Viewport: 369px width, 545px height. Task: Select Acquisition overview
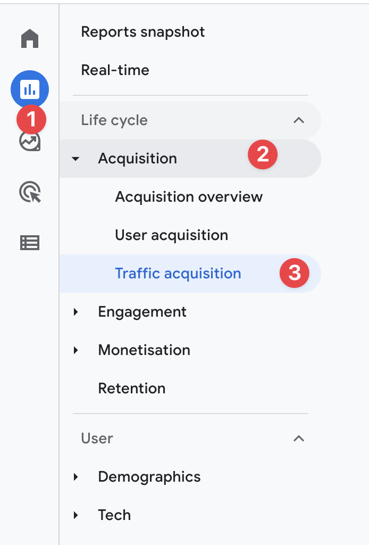(189, 197)
